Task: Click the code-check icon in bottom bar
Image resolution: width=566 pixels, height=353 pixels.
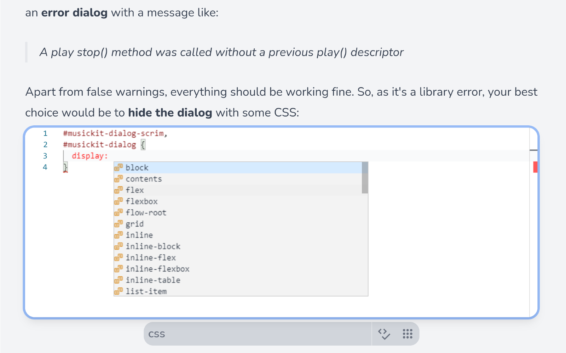Action: (x=384, y=334)
